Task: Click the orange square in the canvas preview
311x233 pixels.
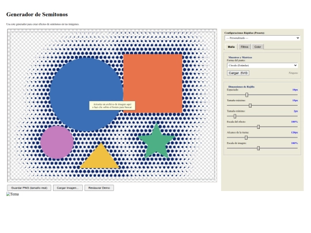Action: (x=153, y=83)
